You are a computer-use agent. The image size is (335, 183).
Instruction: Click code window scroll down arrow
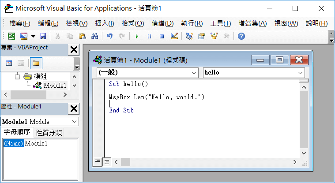(x=304, y=153)
